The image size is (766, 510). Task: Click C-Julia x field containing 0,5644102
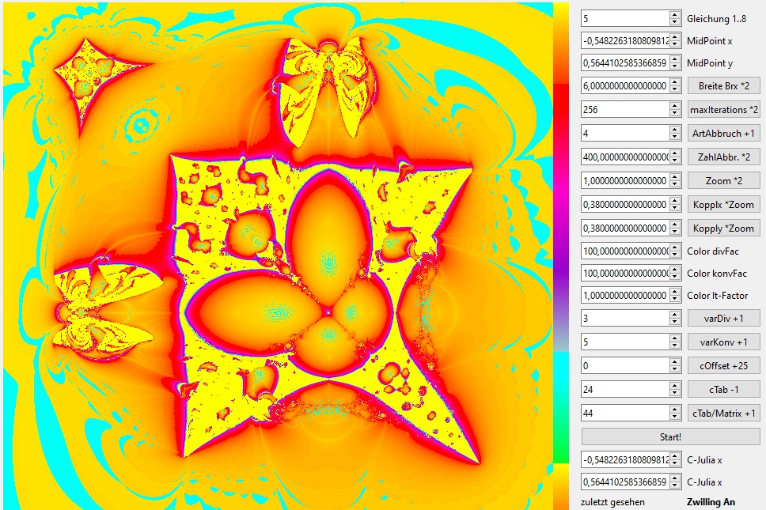pos(625,482)
